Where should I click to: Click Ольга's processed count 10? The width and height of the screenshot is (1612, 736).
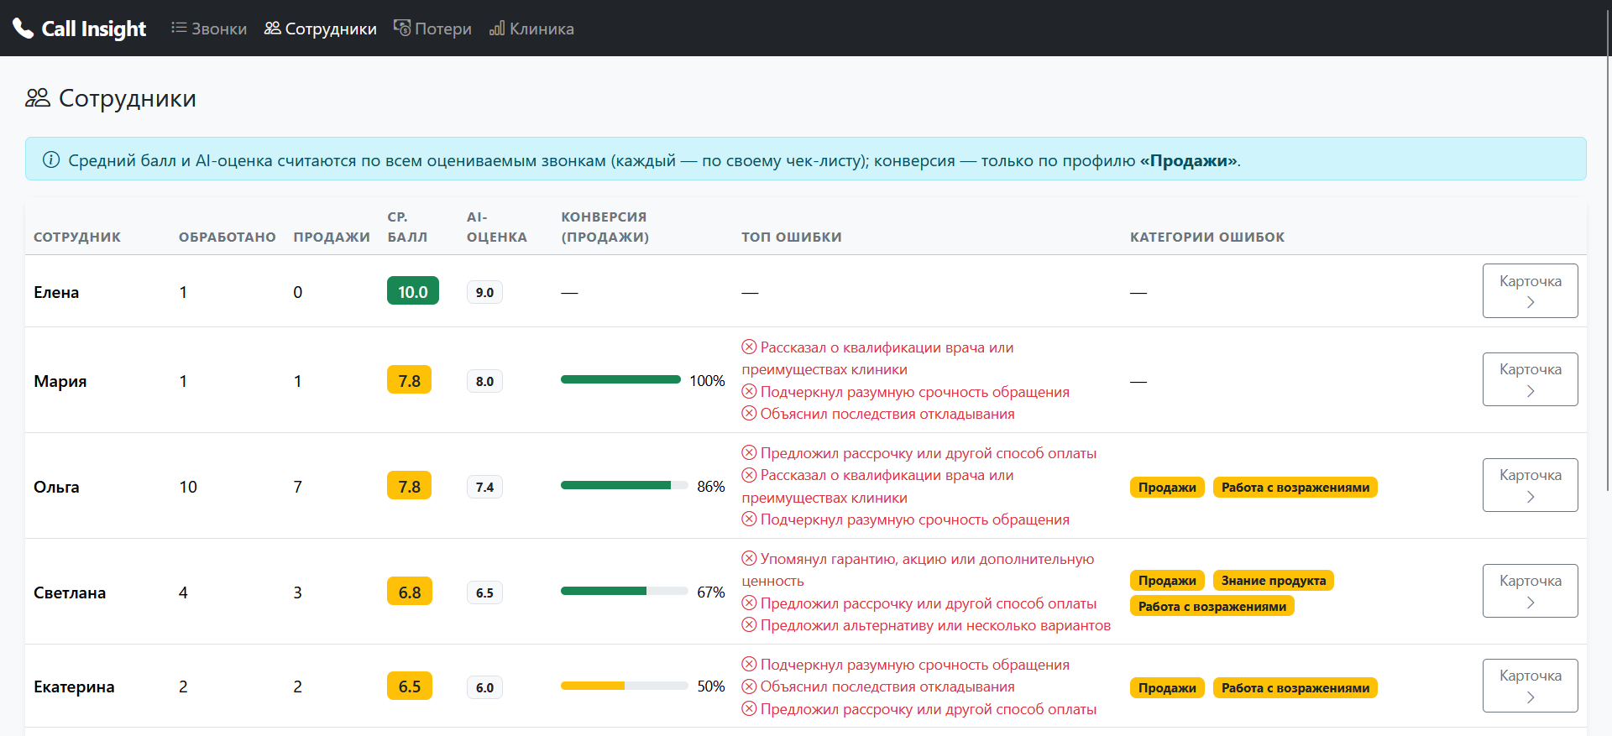tap(188, 487)
